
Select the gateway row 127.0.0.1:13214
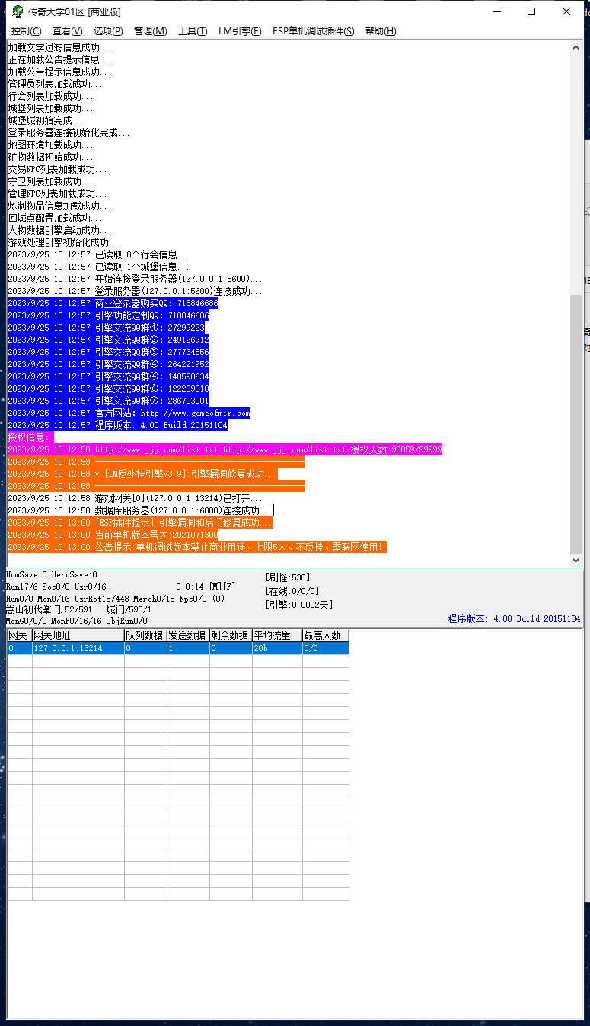178,648
